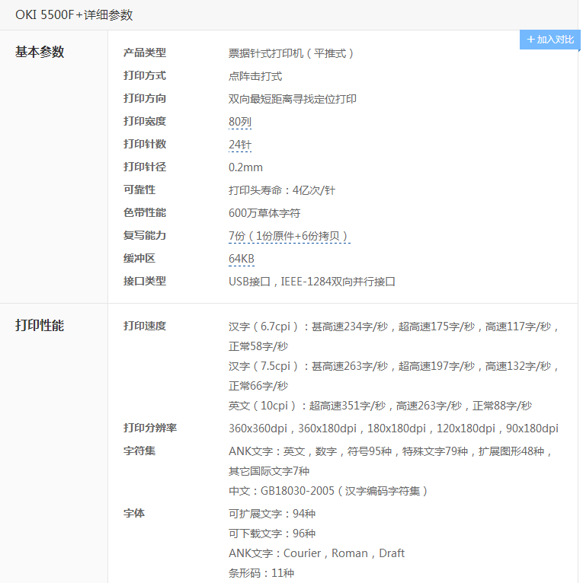Screen dimensions: 583x583
Task: Select the 打印方向 label
Action: point(145,98)
